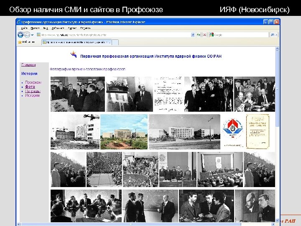Stop loading with the red X icon
The height and width of the screenshot is (226, 301).
point(204,35)
